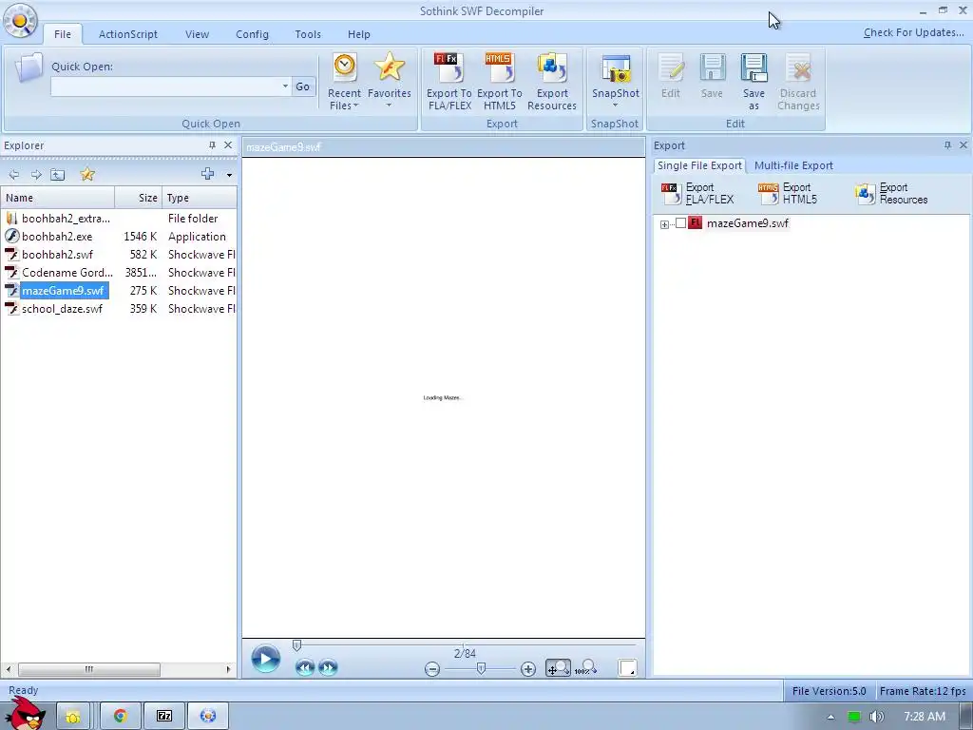Click the frame timeline slider handle
Viewport: 973px width, 730px height.
(296, 645)
